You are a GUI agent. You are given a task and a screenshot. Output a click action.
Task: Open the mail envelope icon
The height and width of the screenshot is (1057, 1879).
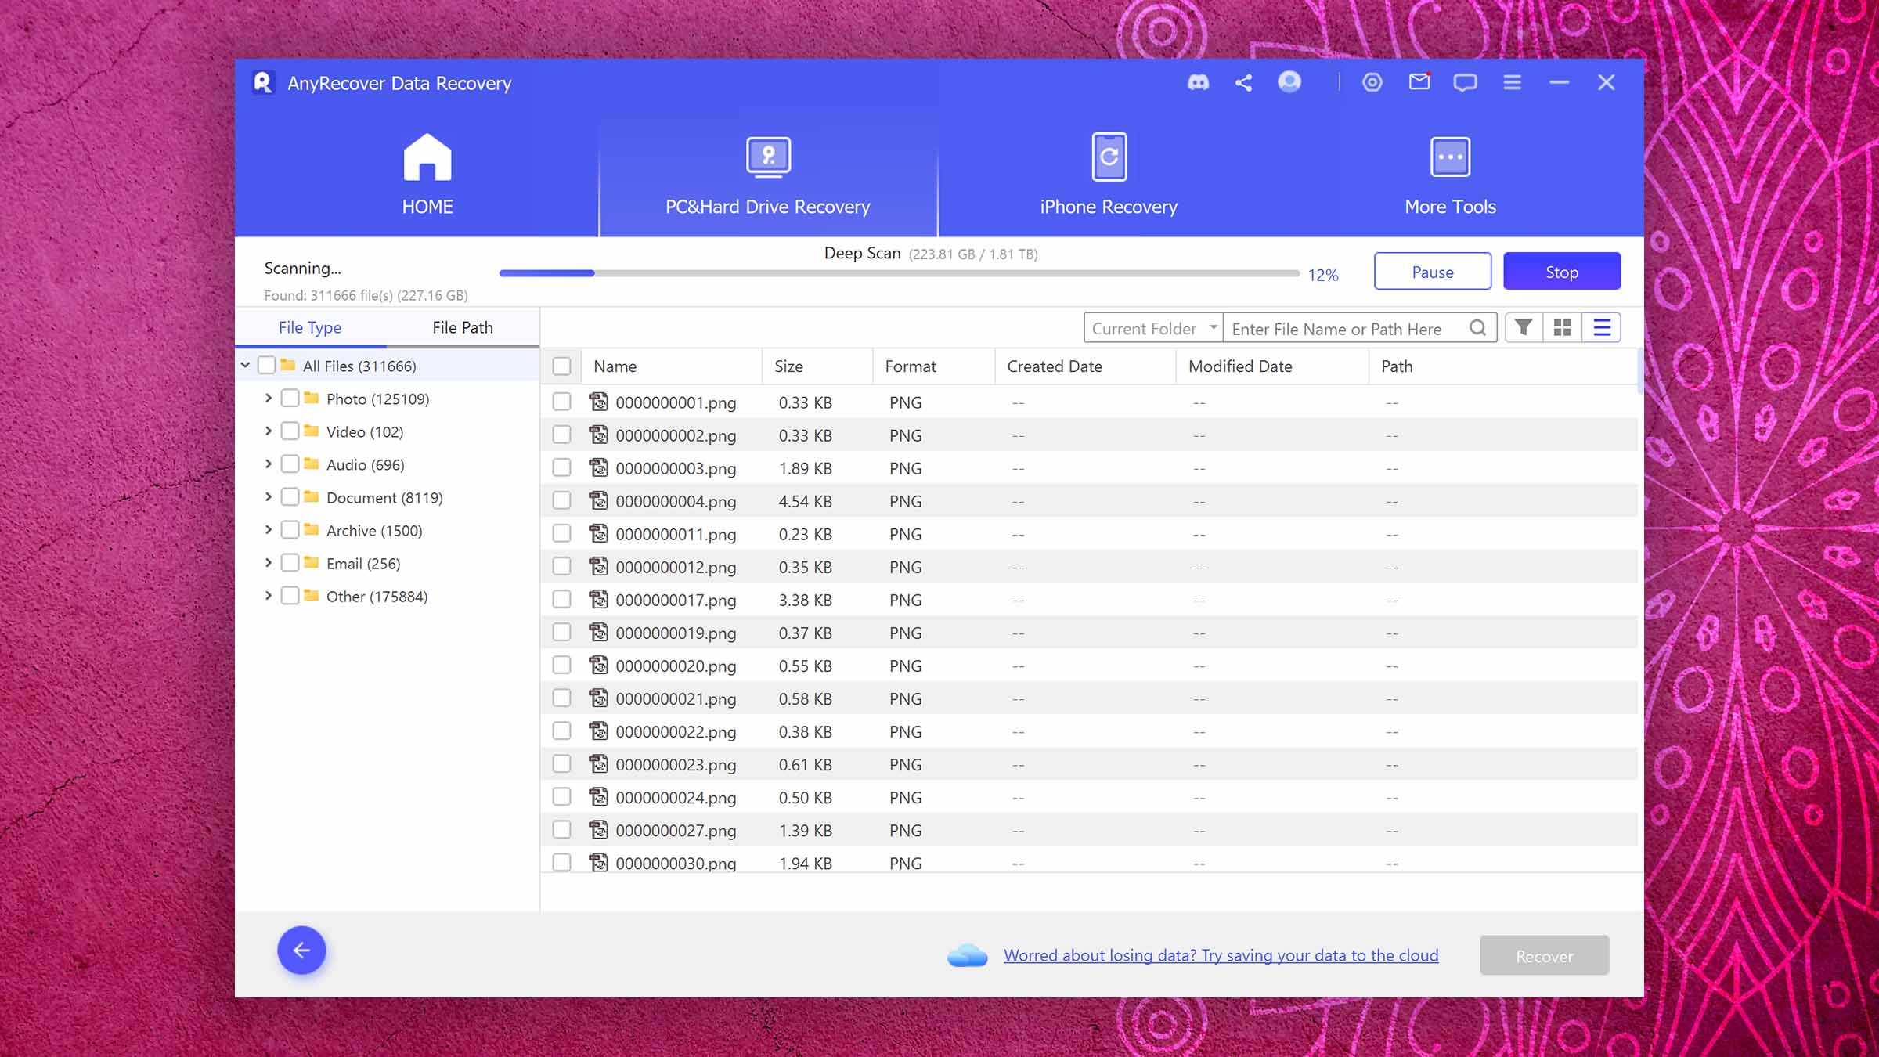(1419, 81)
